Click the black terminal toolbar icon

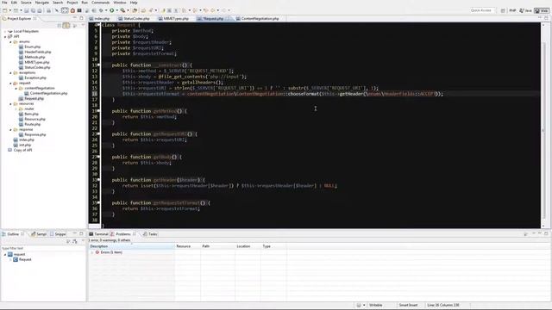point(79,10)
